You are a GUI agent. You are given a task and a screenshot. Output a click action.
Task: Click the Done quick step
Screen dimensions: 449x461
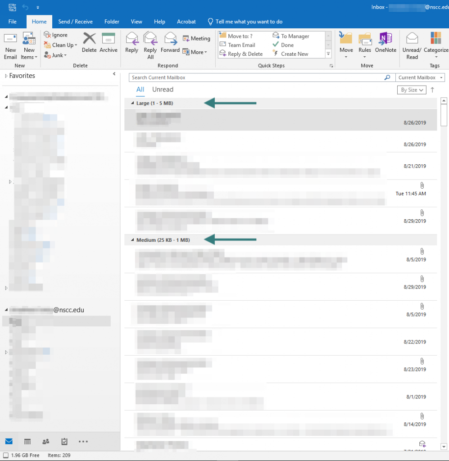(283, 45)
